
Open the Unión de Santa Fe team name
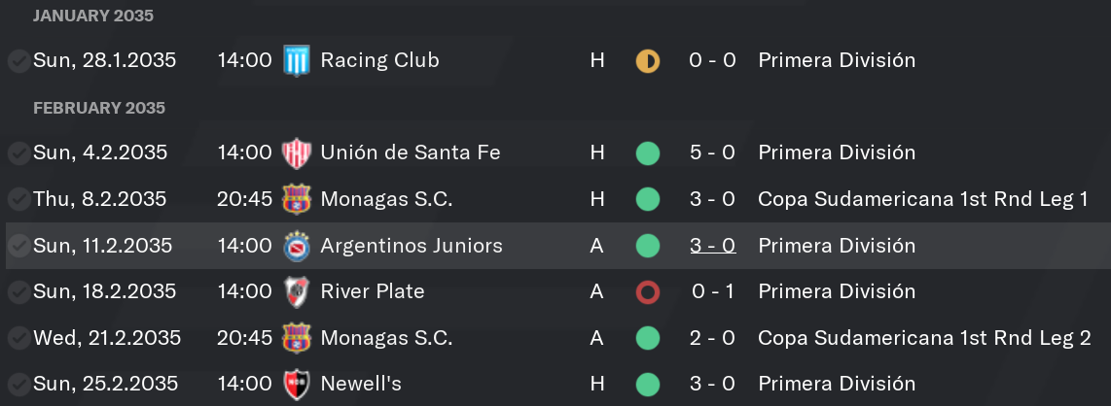pyautogui.click(x=411, y=152)
